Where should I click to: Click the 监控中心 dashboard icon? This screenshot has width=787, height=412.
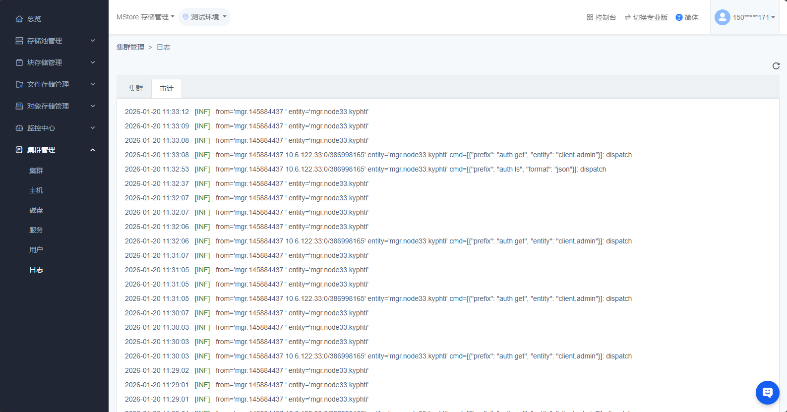(x=19, y=128)
